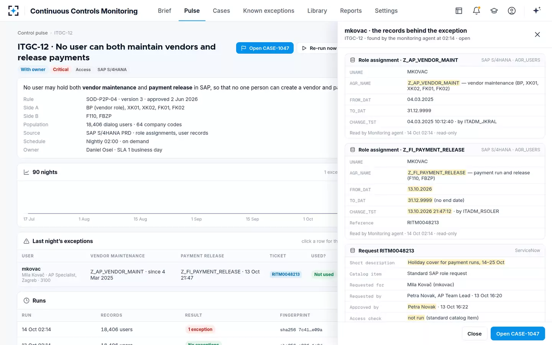Open the learning graduation-cap icon

coord(494,11)
